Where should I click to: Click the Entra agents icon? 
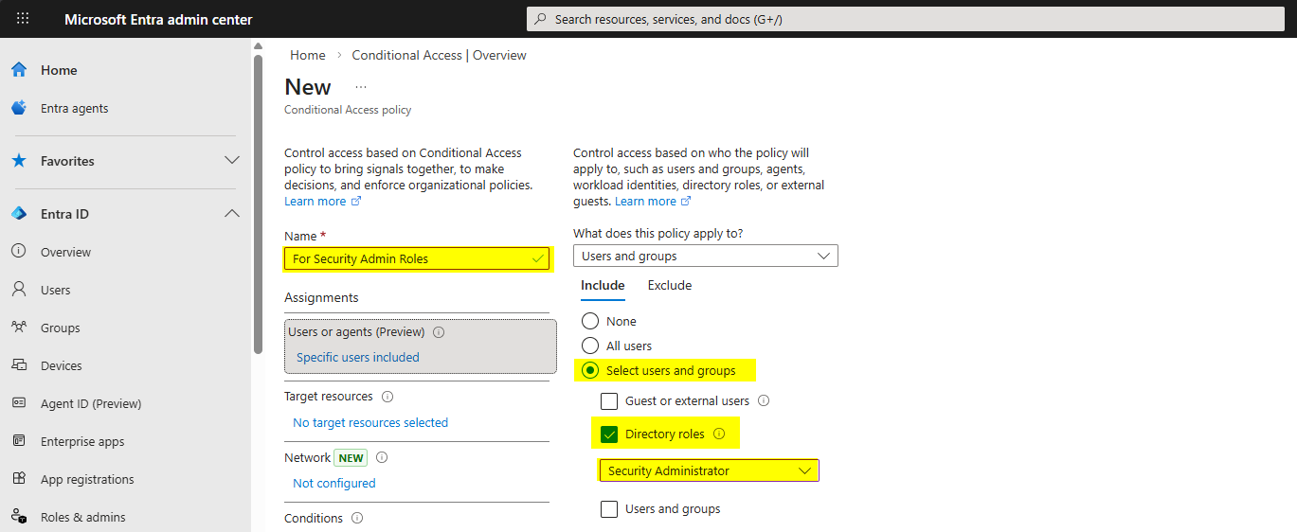[x=19, y=108]
